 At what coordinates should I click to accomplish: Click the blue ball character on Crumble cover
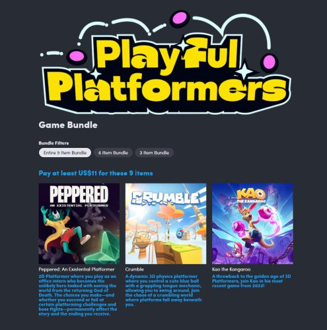[x=180, y=233]
